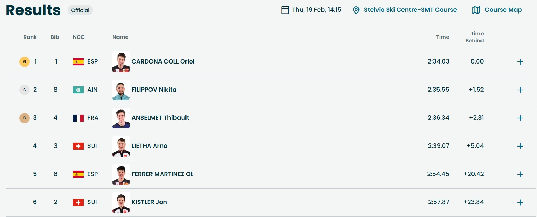Screen dimensions: 537x217
Task: Click Kistler Jon's athlete photo
Action: click(121, 202)
